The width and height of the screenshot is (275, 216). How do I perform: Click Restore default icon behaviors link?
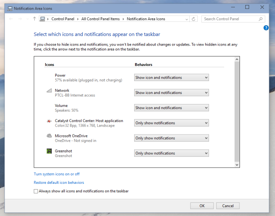(x=59, y=183)
